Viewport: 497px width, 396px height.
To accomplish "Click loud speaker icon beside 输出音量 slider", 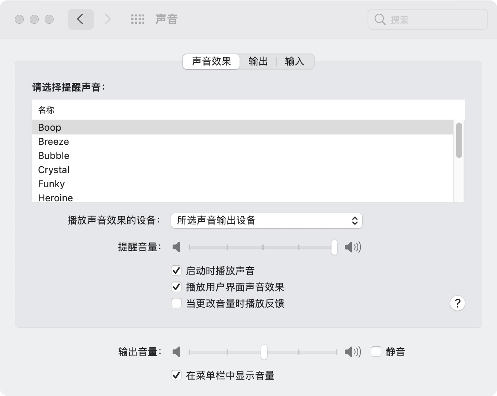I will [x=352, y=352].
